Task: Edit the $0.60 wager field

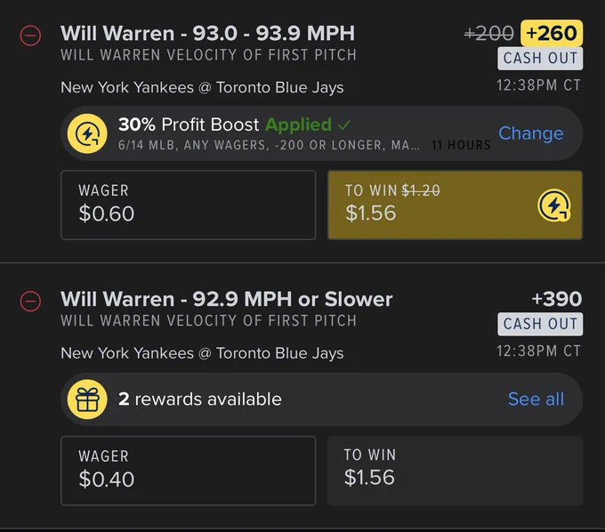Action: tap(189, 205)
